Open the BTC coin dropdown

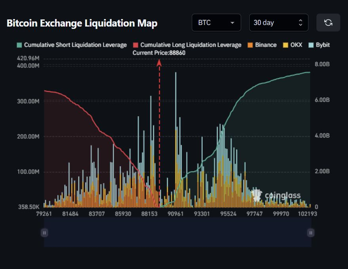216,23
